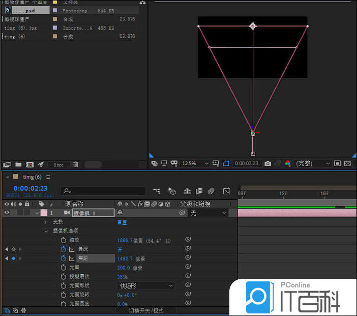
Task: Enable motion blur switch in timeline toolbar
Action: pyautogui.click(x=211, y=191)
